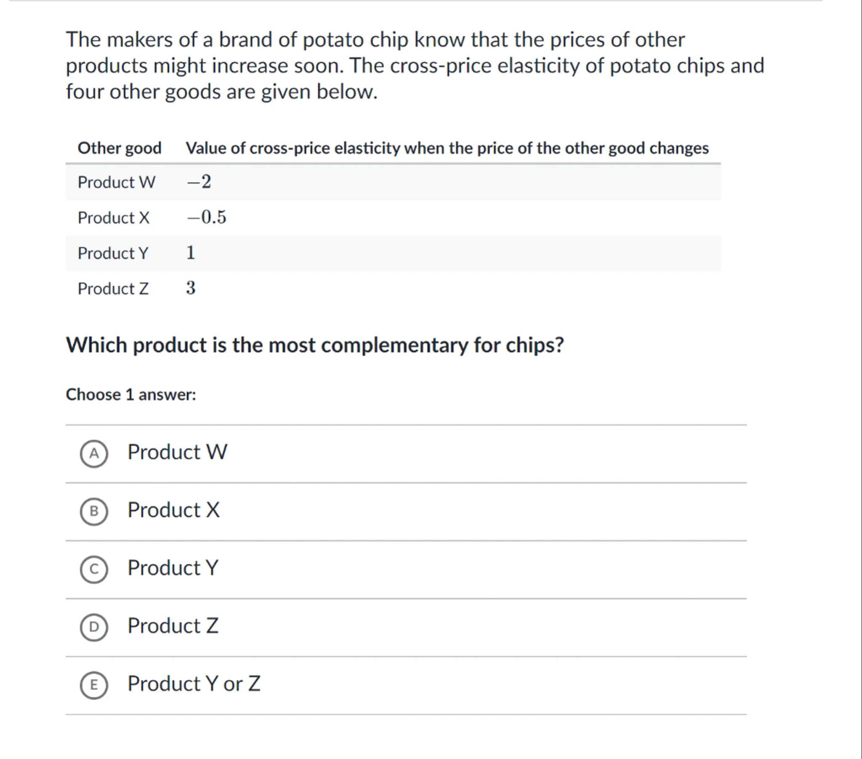Image resolution: width=862 pixels, height=759 pixels.
Task: Choose radio button B for Product X
Action: pos(93,512)
